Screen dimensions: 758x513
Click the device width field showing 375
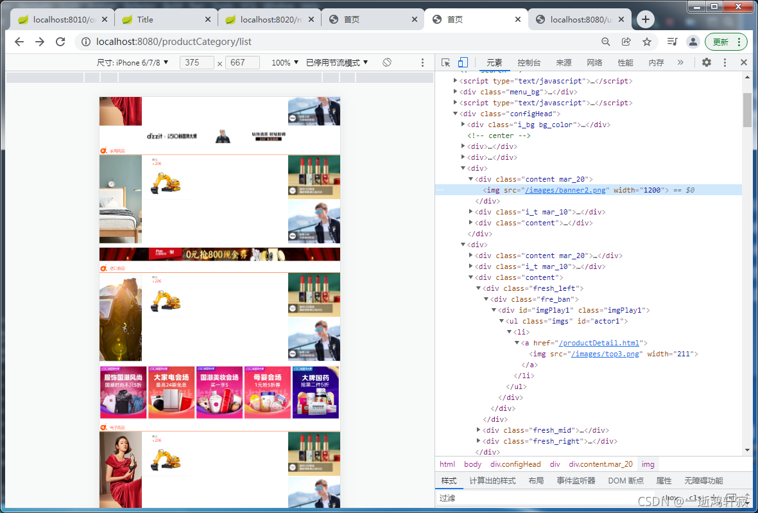[197, 62]
